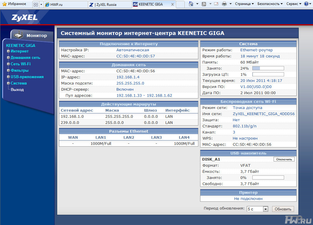Viewport: 313px width, 225px height.
Task: Open the Период обновления dropdown
Action: coord(258,209)
